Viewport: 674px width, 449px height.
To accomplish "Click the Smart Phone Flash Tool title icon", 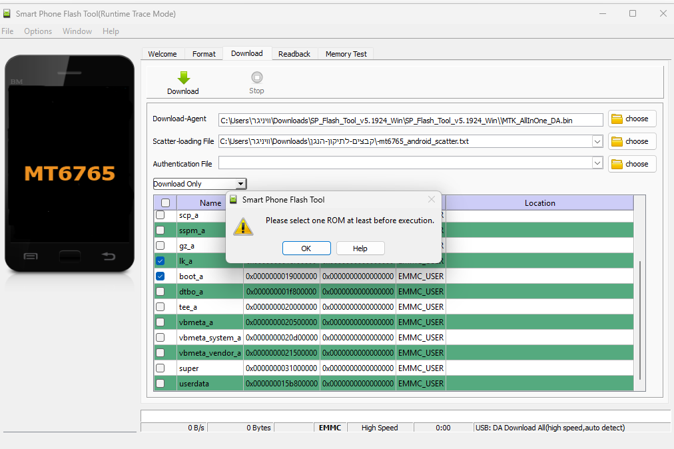I will coord(7,13).
